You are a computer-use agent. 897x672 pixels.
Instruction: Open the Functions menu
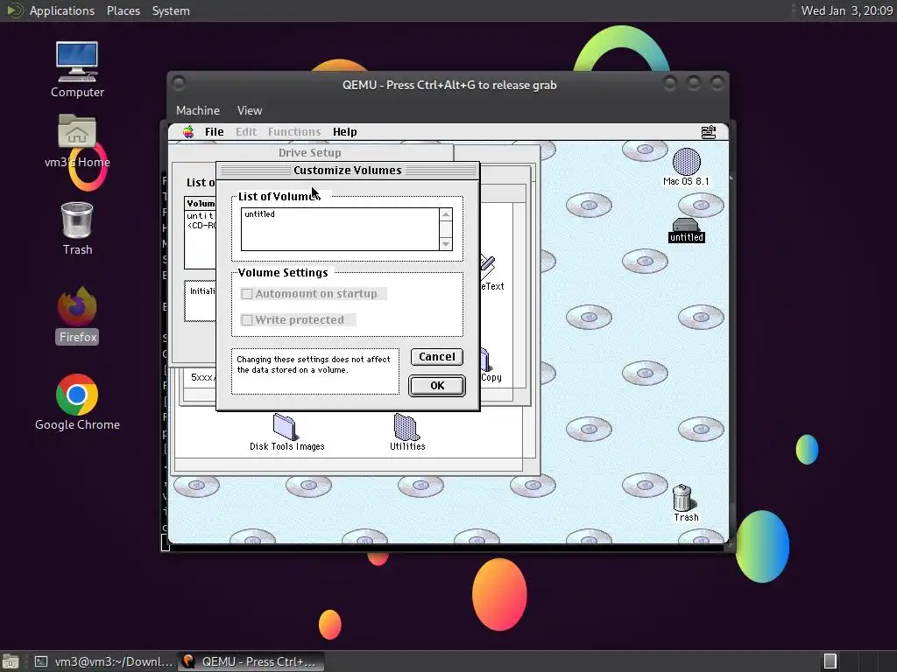click(x=294, y=132)
